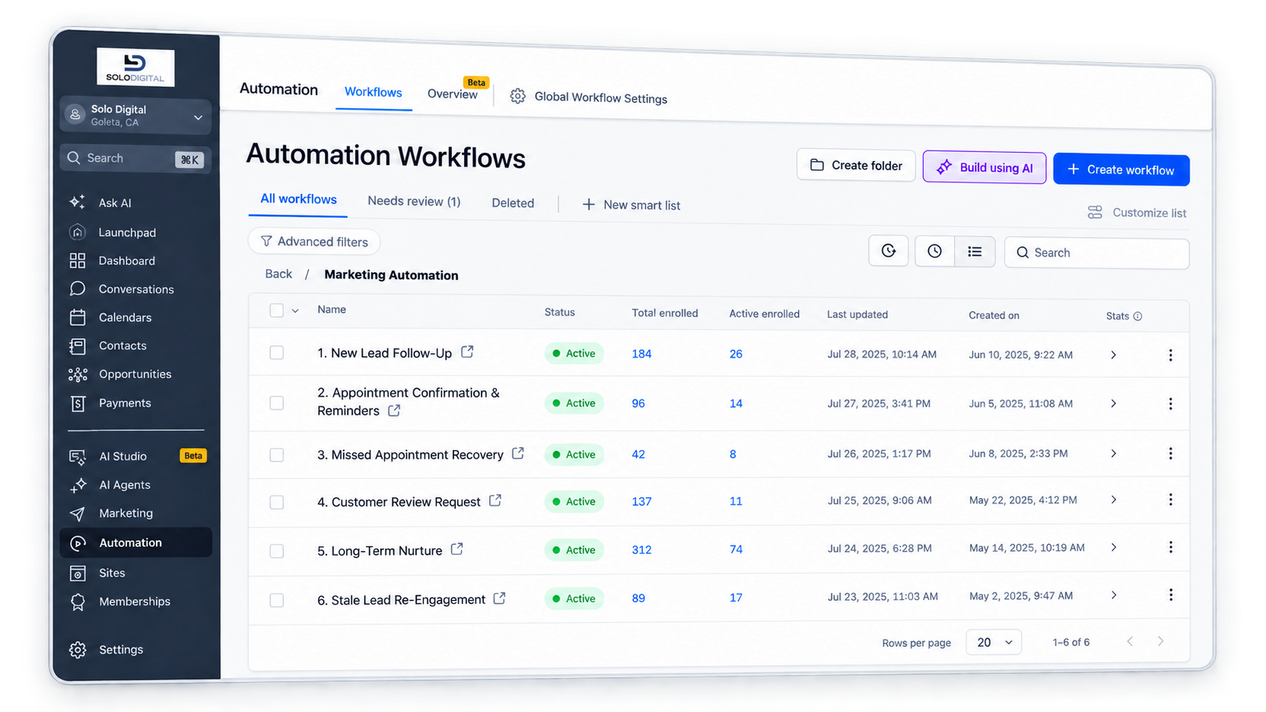Open the Ask AI sparkle icon

click(77, 202)
